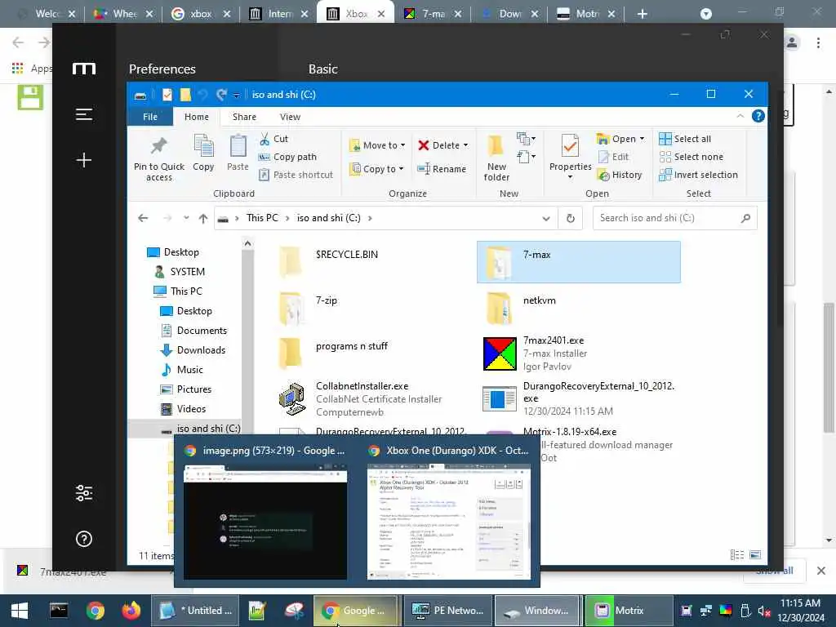Create a New folder from the ribbon
The height and width of the screenshot is (627, 836).
click(496, 158)
